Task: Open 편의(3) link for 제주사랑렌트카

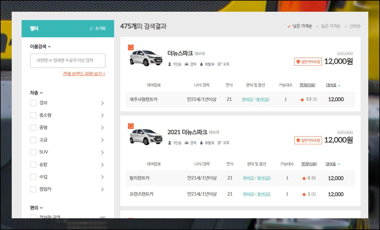Action: 247,99
